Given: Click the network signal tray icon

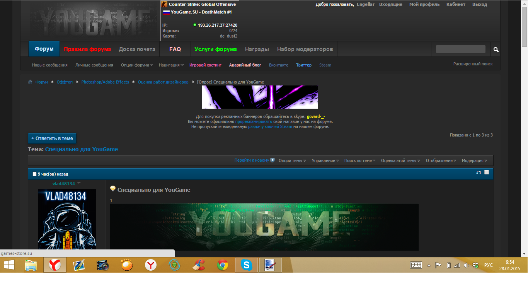Looking at the screenshot, I should [457, 265].
